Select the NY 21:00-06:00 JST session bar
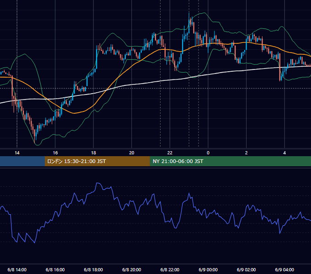The image size is (311, 274). [x=230, y=161]
